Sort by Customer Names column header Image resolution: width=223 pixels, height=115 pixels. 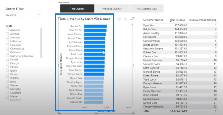(153, 20)
